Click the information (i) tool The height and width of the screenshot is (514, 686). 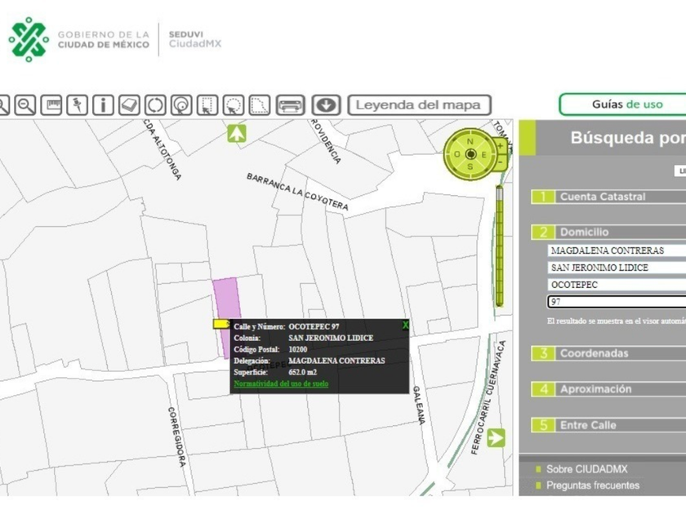click(x=103, y=105)
